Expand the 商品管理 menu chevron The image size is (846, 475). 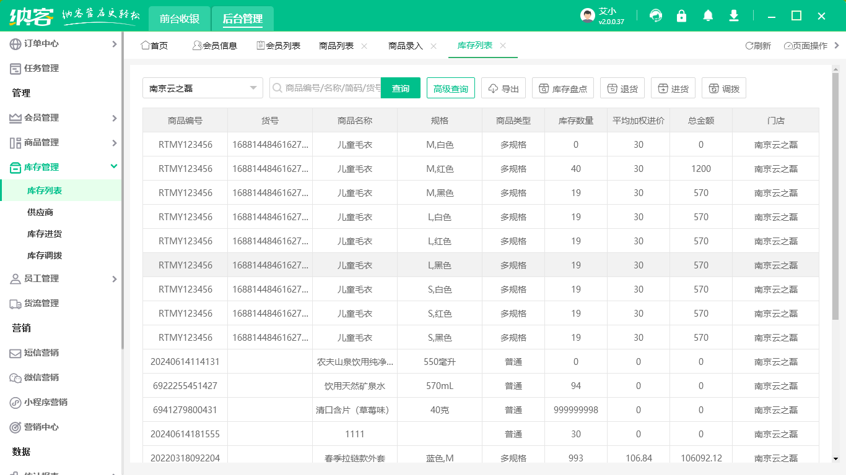(x=114, y=143)
